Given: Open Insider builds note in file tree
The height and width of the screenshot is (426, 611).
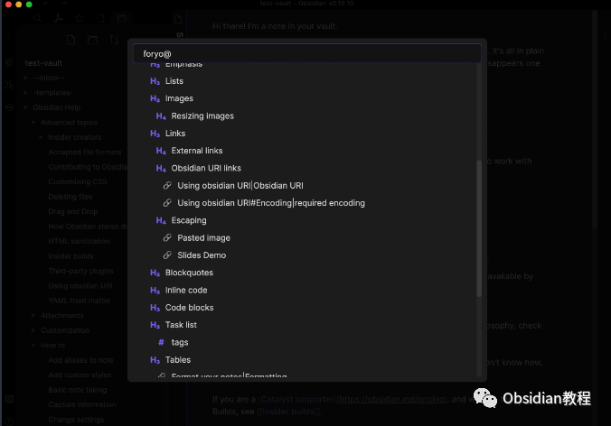Looking at the screenshot, I should [x=70, y=256].
